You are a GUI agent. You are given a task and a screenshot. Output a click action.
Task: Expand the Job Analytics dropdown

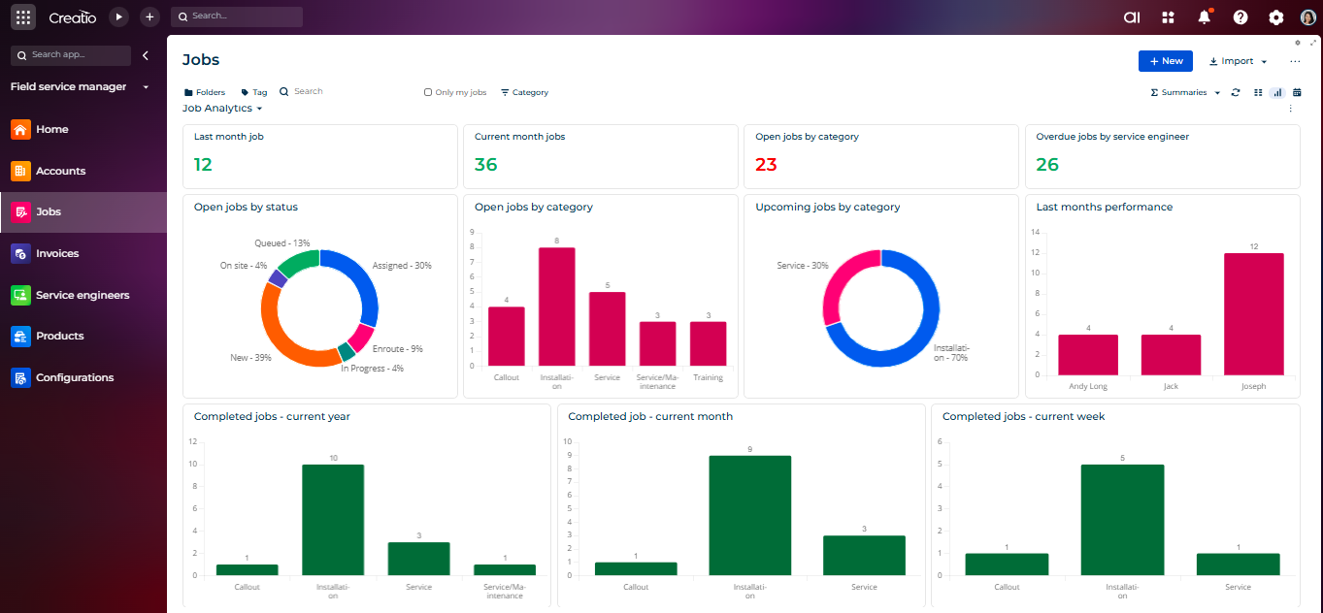222,109
